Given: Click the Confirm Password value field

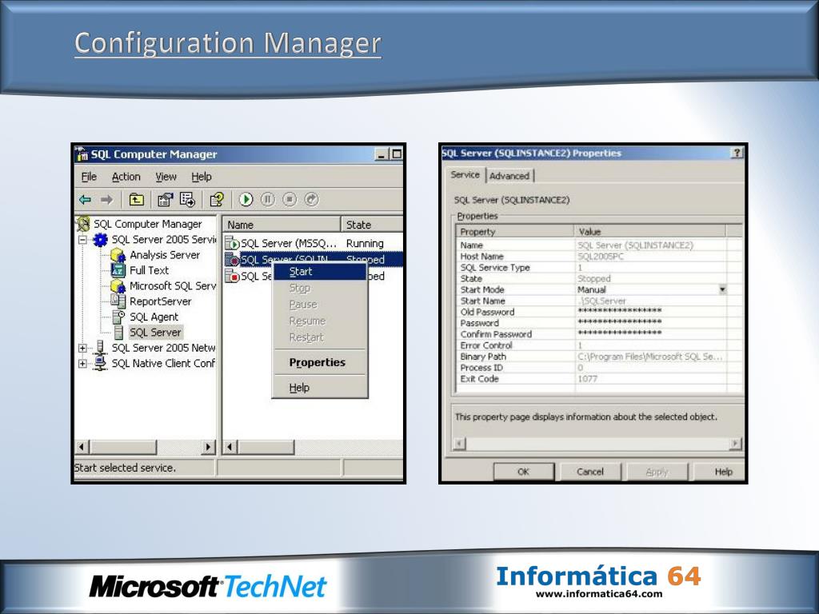Looking at the screenshot, I should tap(651, 334).
